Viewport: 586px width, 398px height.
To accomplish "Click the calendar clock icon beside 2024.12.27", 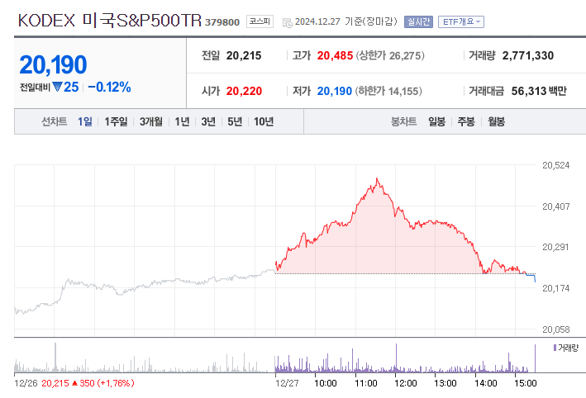I will click(287, 23).
